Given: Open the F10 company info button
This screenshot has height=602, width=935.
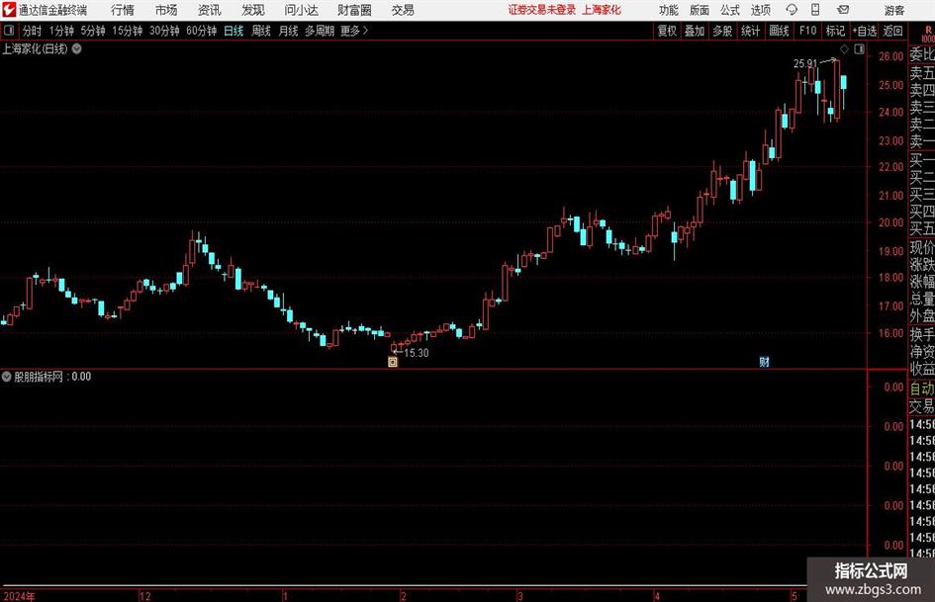Looking at the screenshot, I should pos(808,31).
